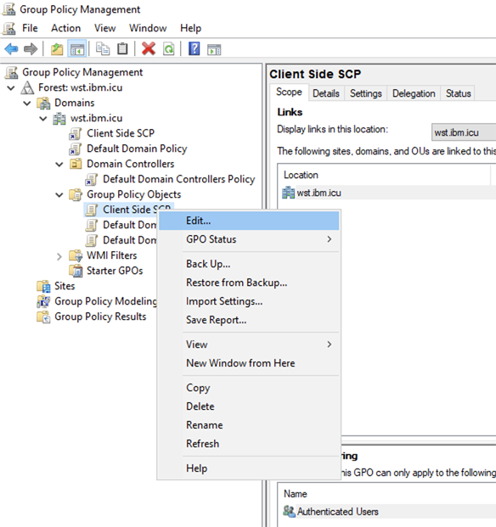Collapse the Group Policy Objects node
This screenshot has height=527, width=496.
pos(59,195)
